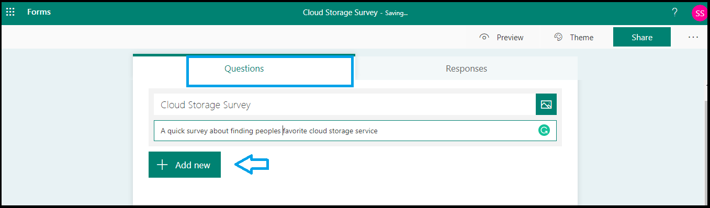Open the app launcher waffle menu

pyautogui.click(x=10, y=12)
